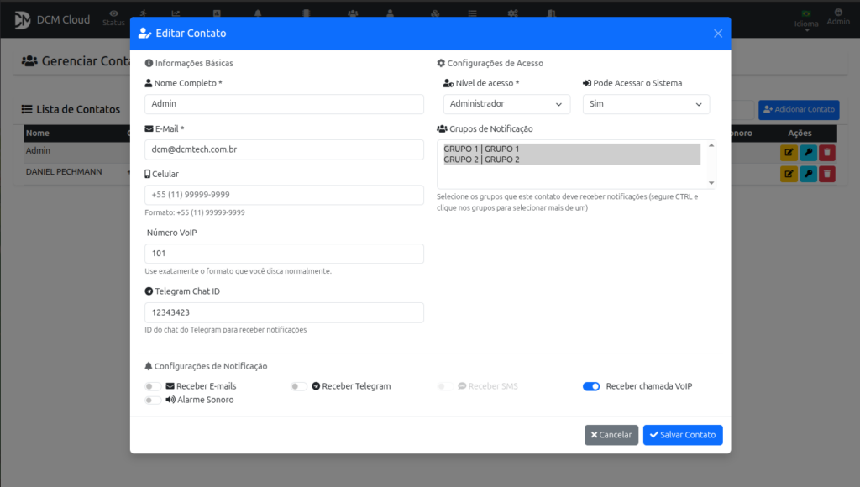Click the yellow edit icon in Admin row
Viewport: 860px width, 487px height.
[x=789, y=152]
